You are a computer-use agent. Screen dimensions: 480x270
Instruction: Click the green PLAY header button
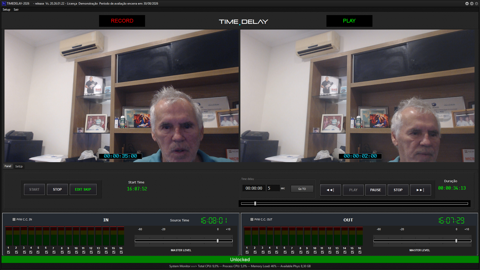pyautogui.click(x=349, y=21)
